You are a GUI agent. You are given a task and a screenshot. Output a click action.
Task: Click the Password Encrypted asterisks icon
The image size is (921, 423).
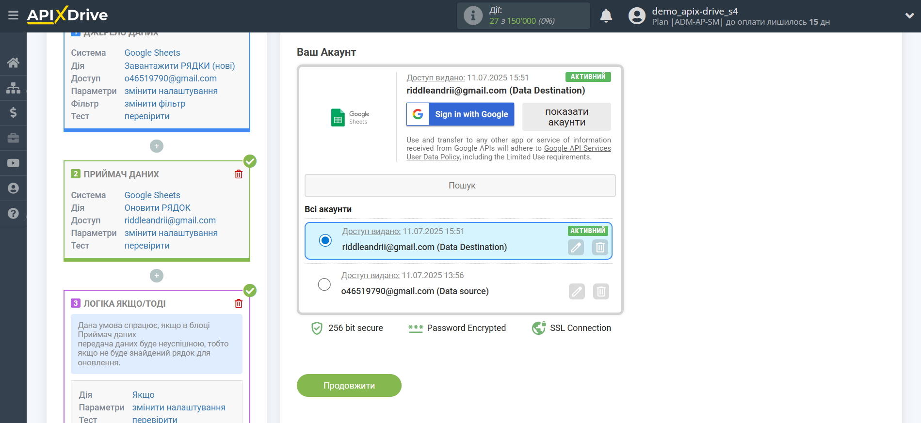pos(416,329)
